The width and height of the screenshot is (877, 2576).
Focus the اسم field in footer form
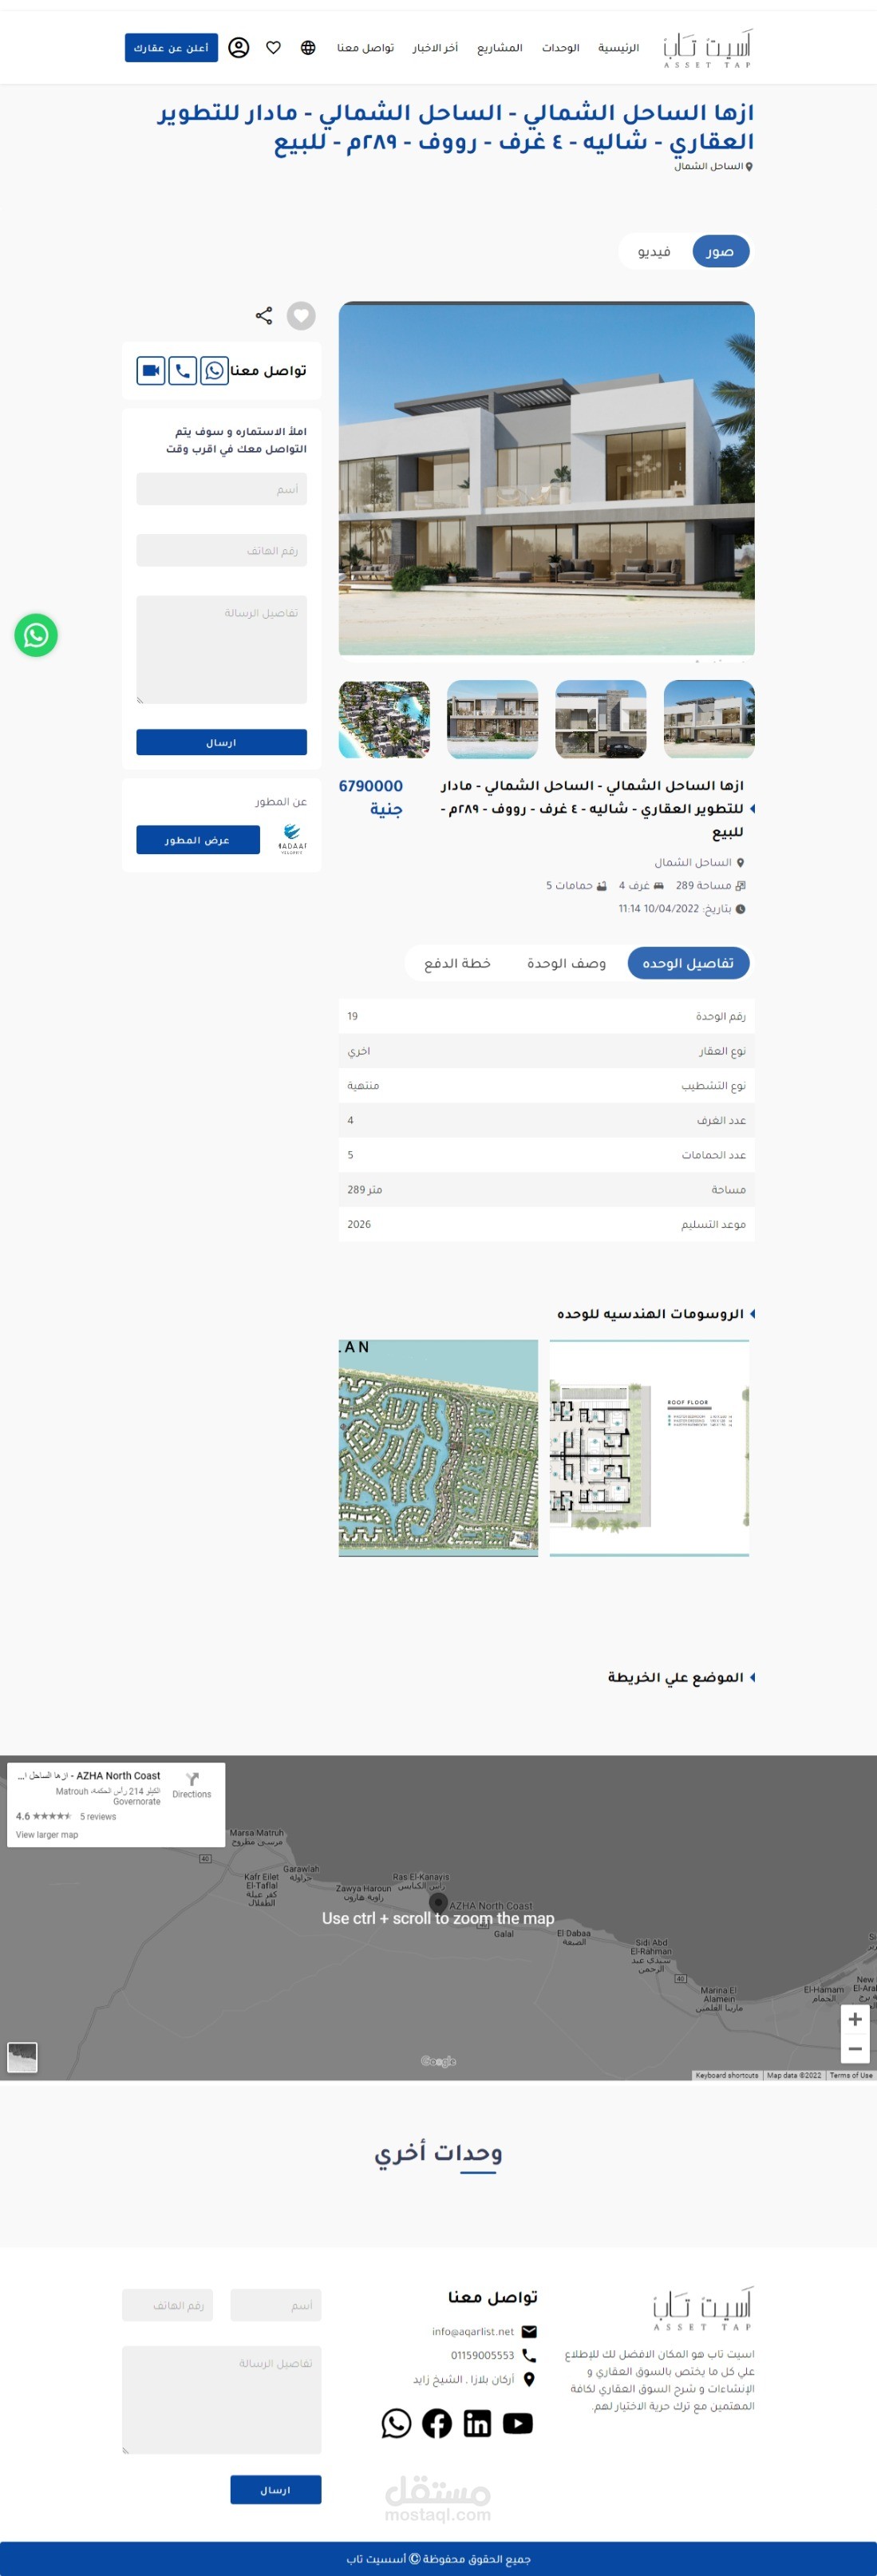[275, 2305]
